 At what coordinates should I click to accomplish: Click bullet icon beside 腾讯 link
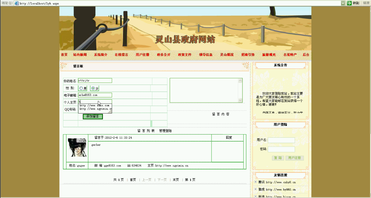[x=256, y=182]
